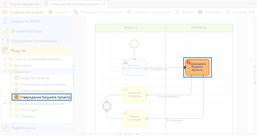The image size is (257, 136).
Task: Select the orange Утверждение бюджета проекта task
Action: 197,67
